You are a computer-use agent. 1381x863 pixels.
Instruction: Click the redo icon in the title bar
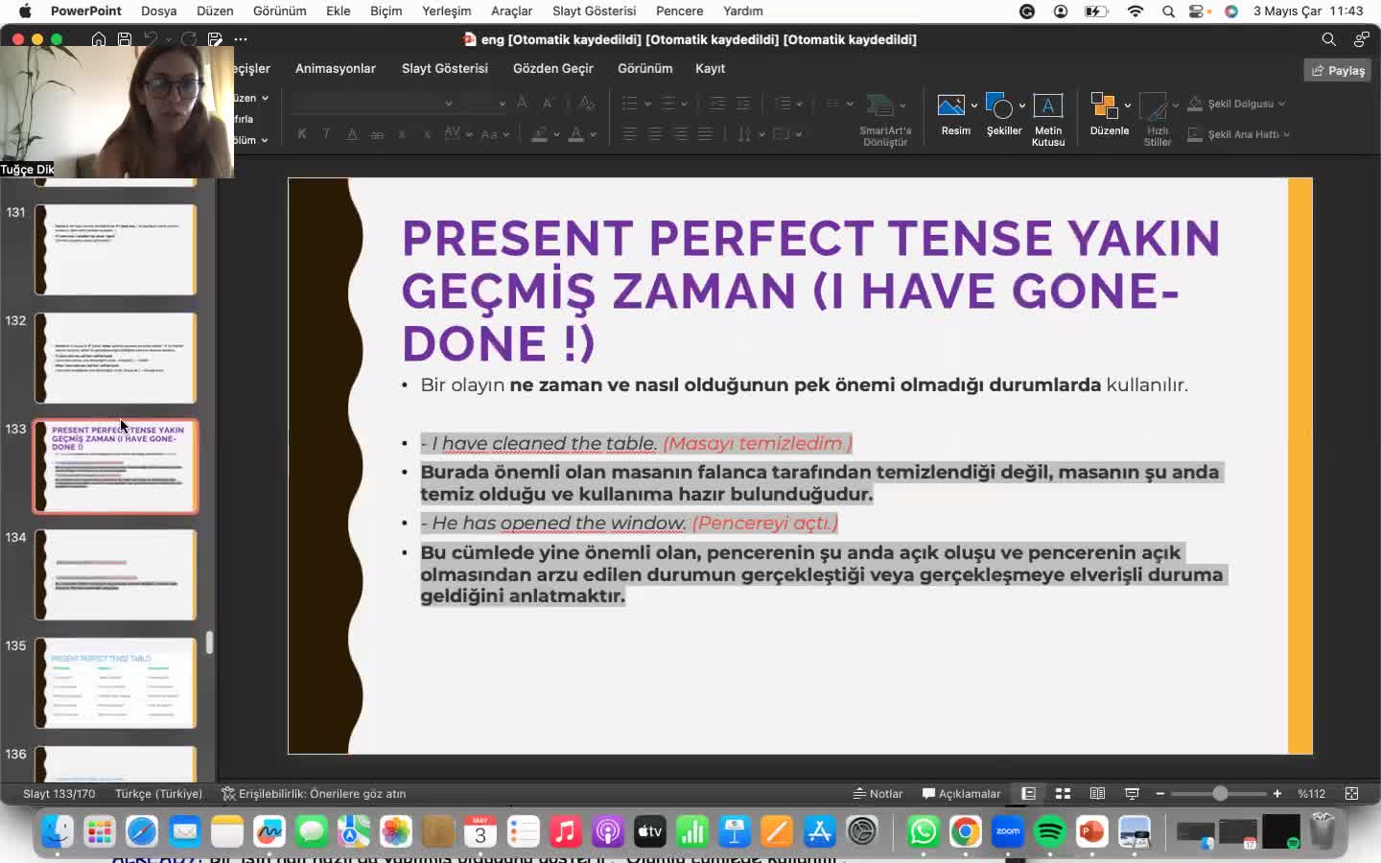(189, 39)
